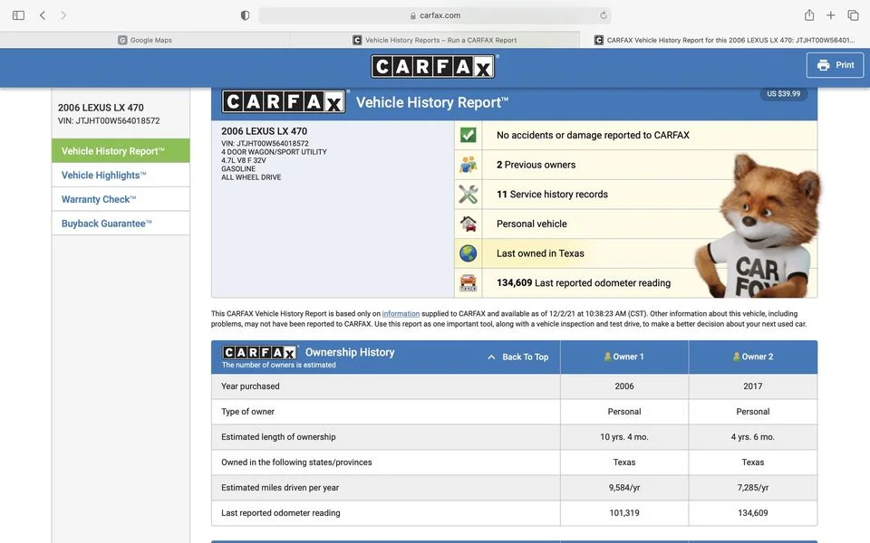Go forward with the browser forward arrow
The width and height of the screenshot is (870, 543).
click(x=63, y=15)
